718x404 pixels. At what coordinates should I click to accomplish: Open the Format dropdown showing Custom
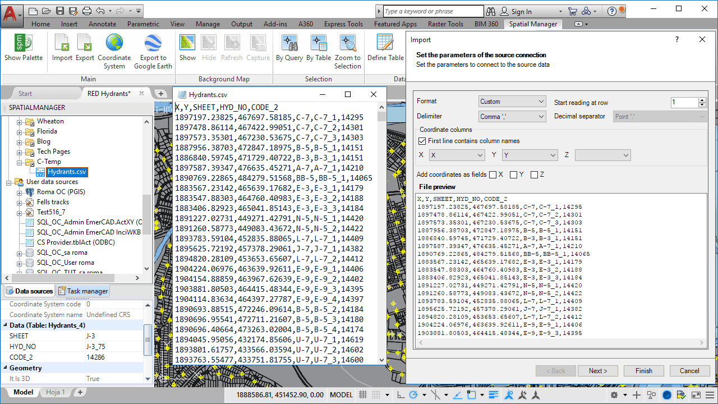coord(512,102)
